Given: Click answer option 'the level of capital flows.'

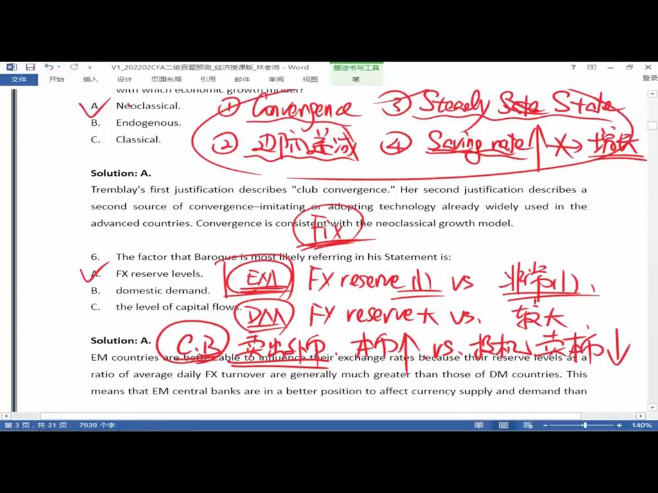Looking at the screenshot, I should pos(179,307).
